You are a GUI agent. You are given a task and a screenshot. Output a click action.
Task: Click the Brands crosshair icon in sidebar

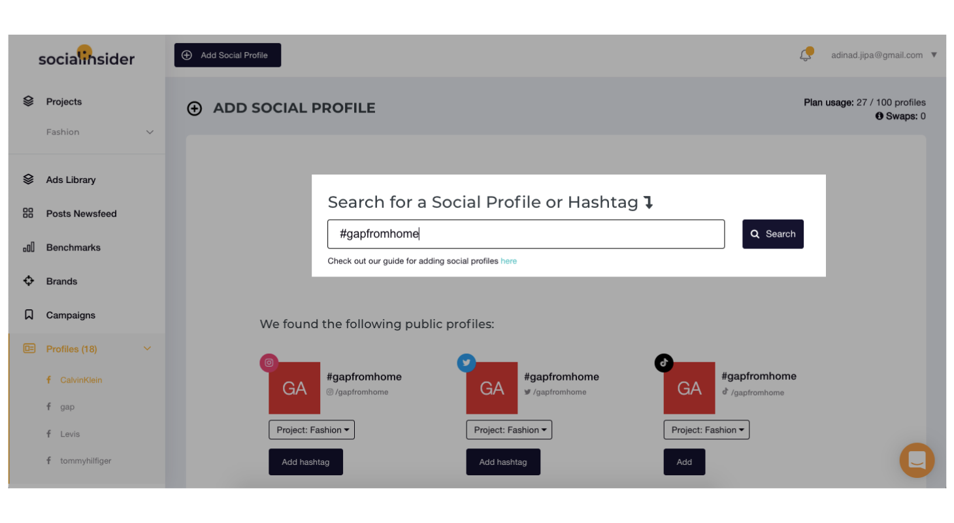click(28, 281)
